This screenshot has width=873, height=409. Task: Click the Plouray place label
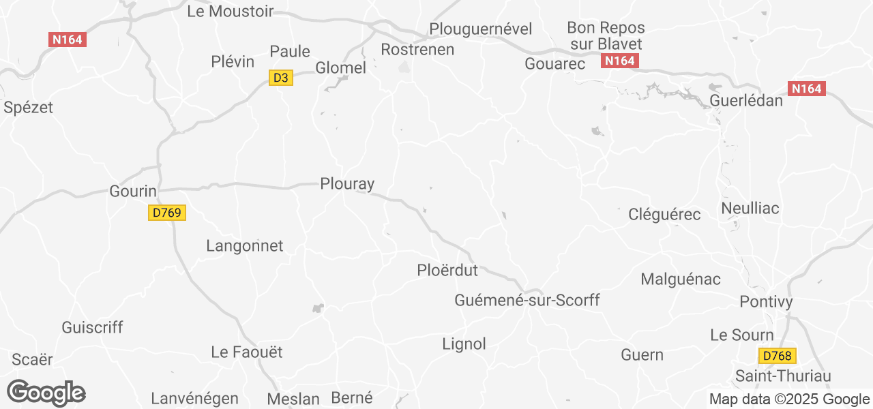coord(347,184)
